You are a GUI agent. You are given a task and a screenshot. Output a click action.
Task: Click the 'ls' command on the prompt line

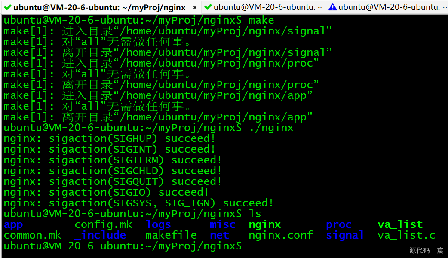pyautogui.click(x=255, y=214)
